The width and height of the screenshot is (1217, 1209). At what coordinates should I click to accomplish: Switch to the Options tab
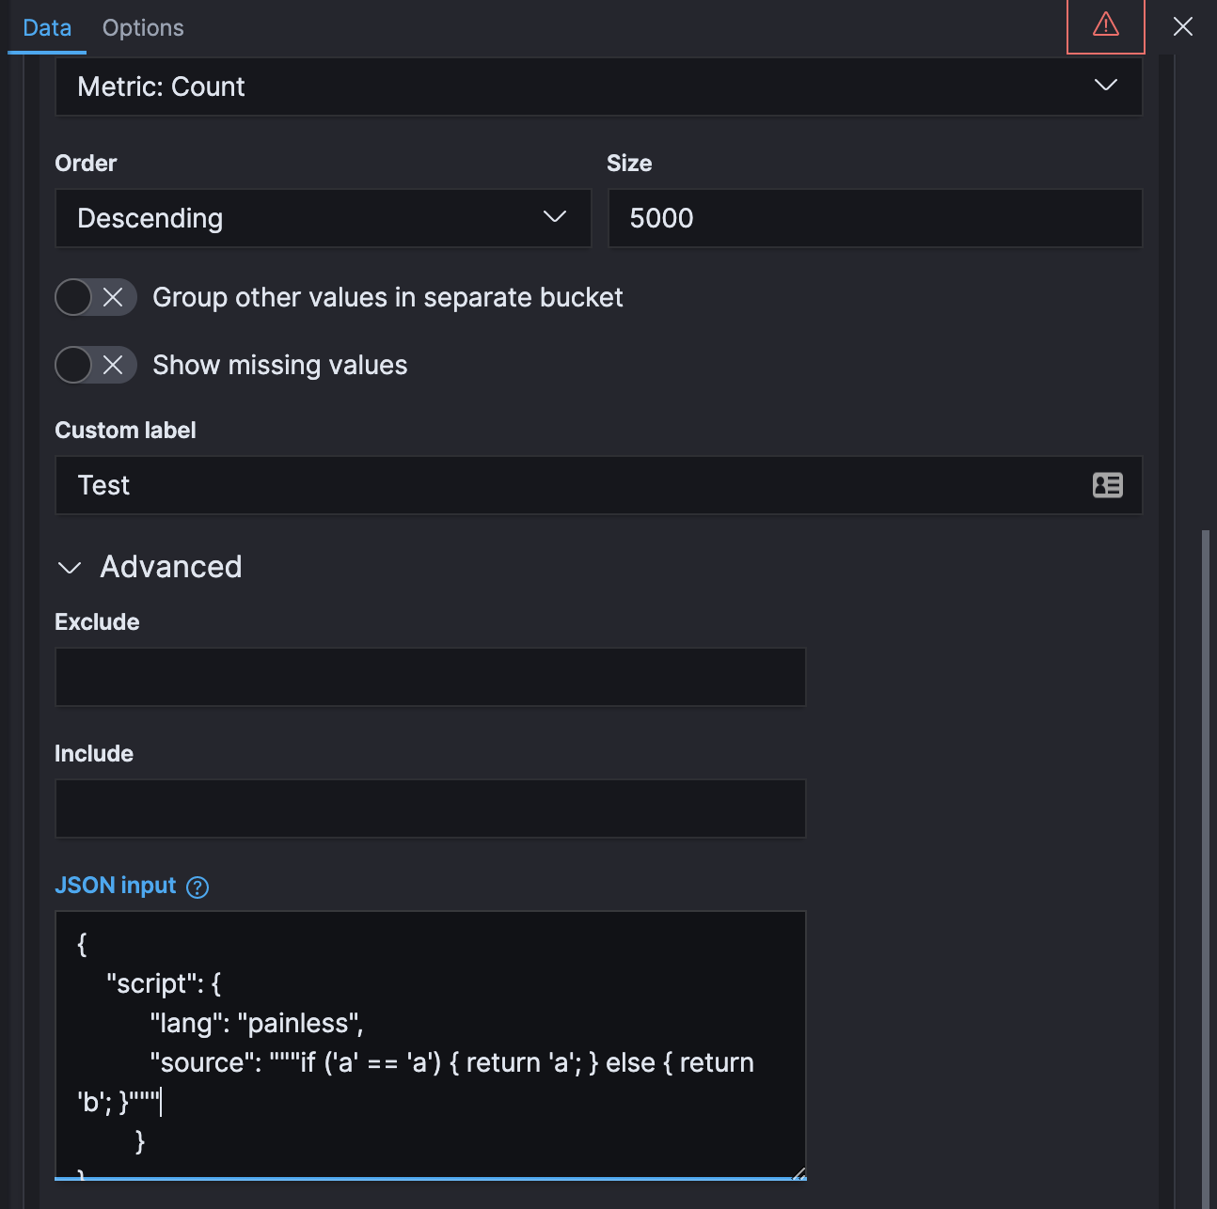(142, 27)
